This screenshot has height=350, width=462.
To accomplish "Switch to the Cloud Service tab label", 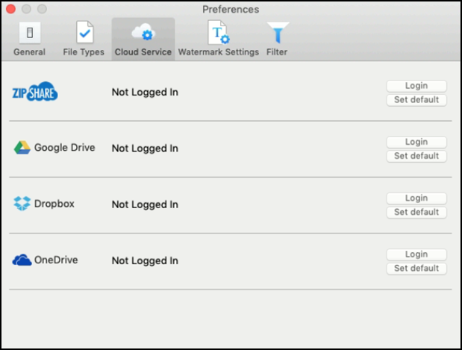I will (x=143, y=52).
